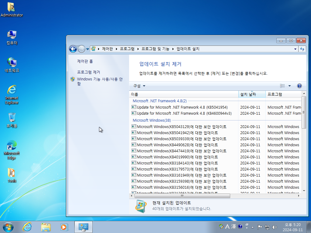311x233 pixels.
Task: Open Windows 기능 사용/사용 안 함 link
Action: [100, 81]
